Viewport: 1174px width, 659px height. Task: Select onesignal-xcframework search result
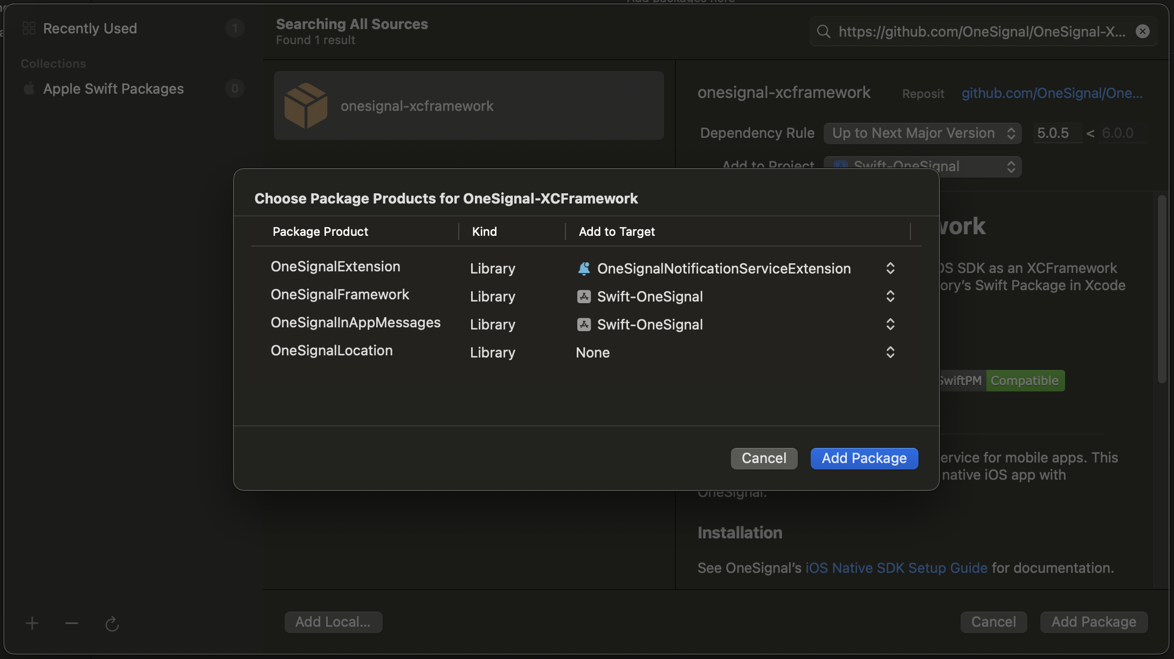click(468, 106)
